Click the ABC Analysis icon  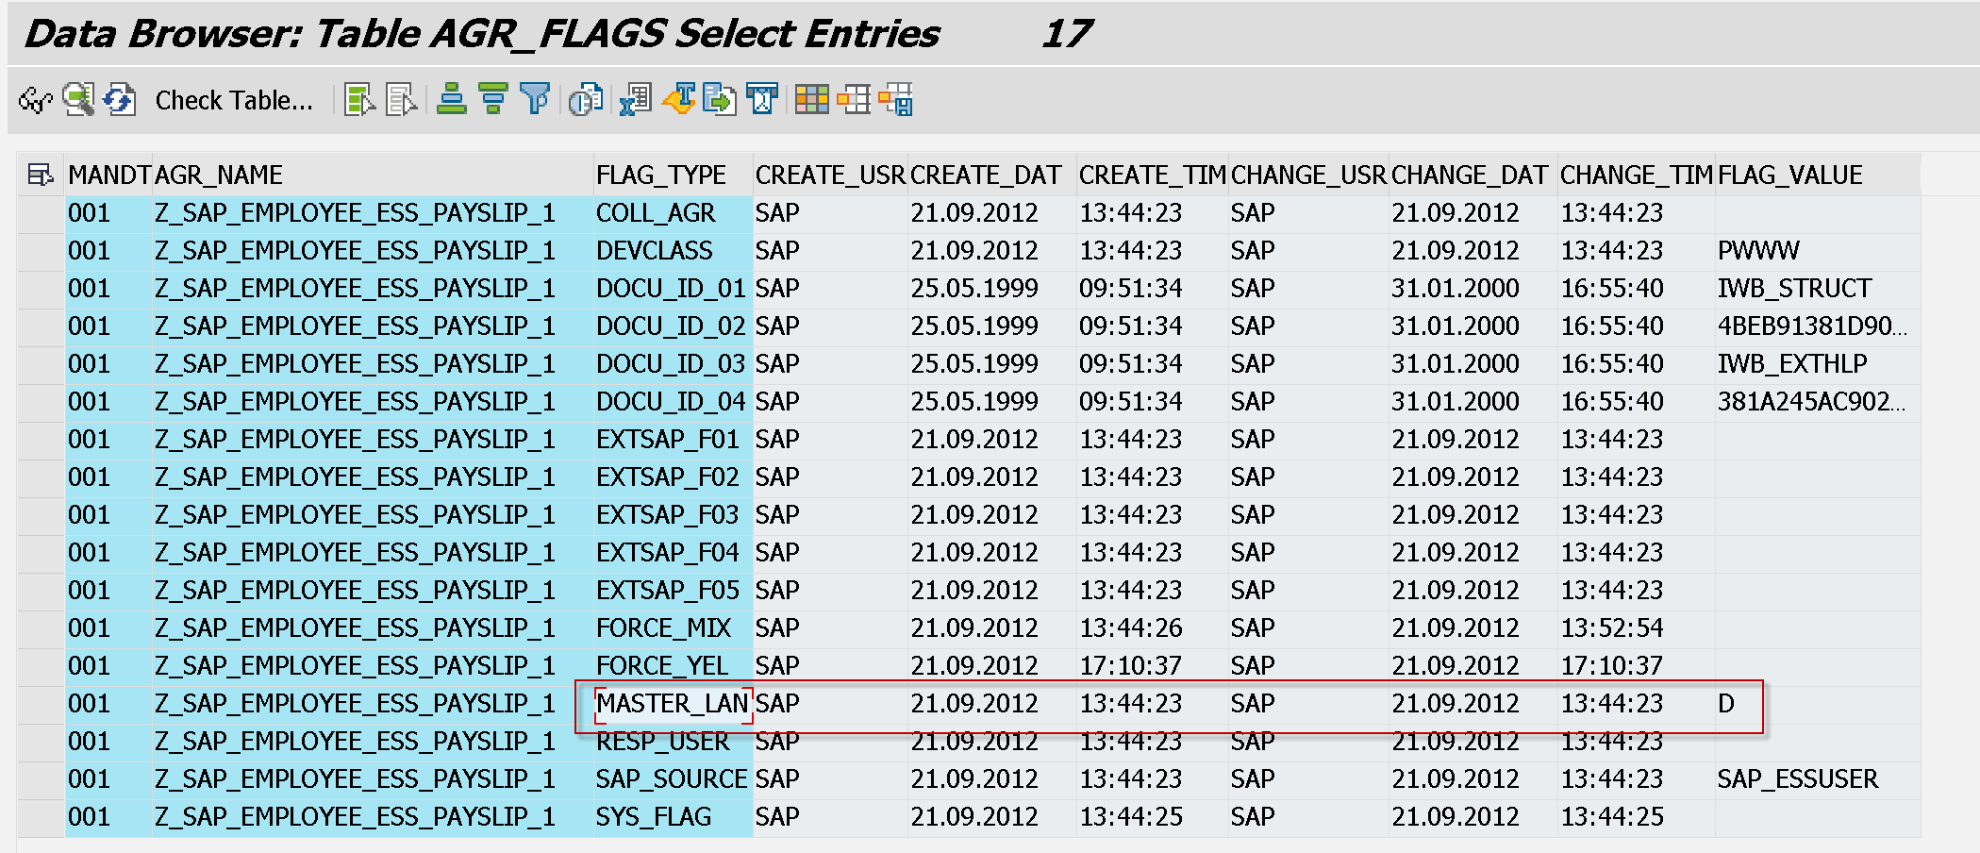(x=762, y=100)
